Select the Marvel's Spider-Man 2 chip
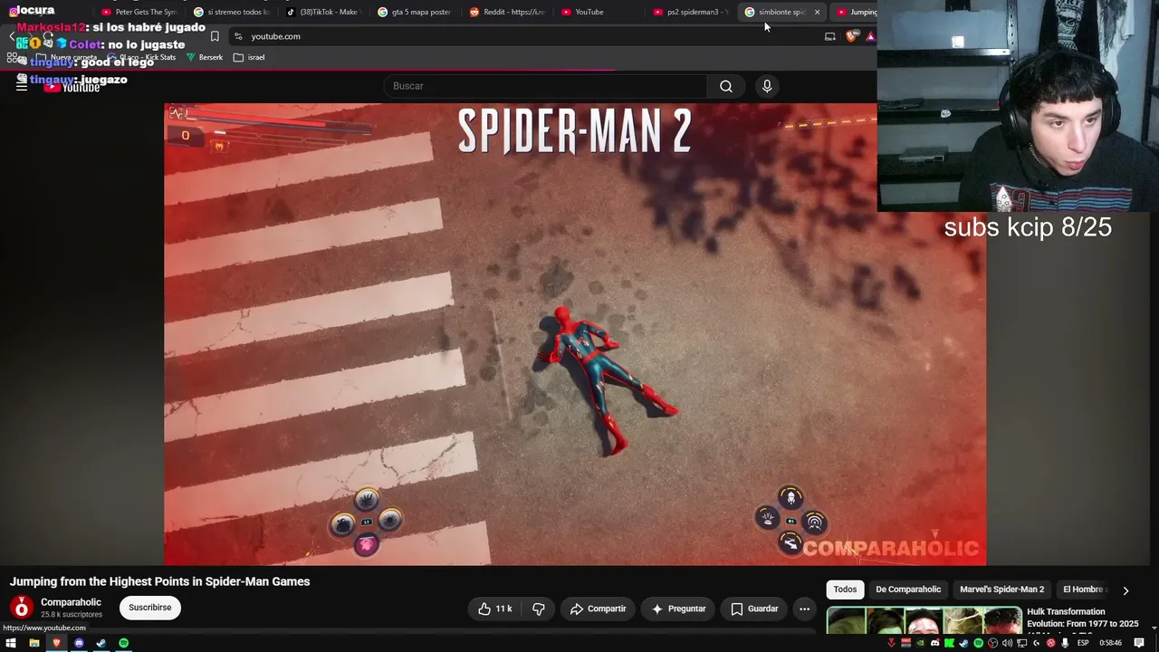This screenshot has width=1159, height=652. [x=1001, y=590]
